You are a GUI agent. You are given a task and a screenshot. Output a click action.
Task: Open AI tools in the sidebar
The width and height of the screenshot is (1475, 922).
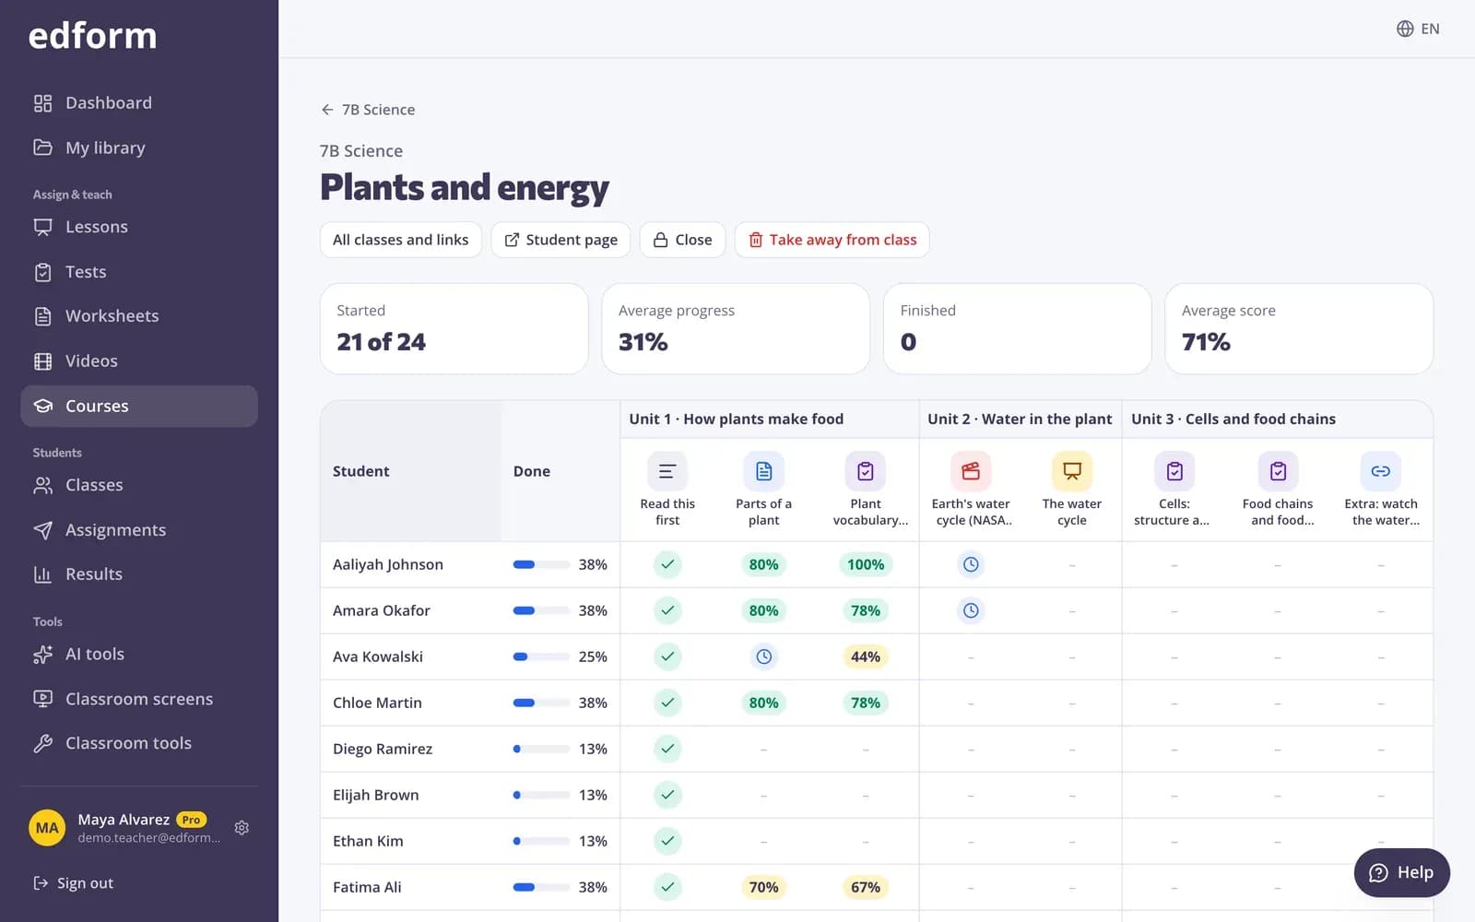tap(139, 655)
